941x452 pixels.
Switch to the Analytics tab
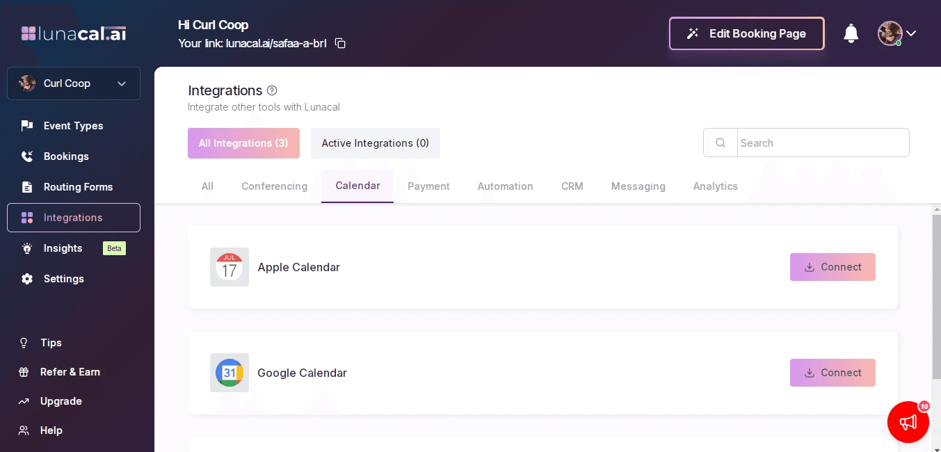(716, 186)
